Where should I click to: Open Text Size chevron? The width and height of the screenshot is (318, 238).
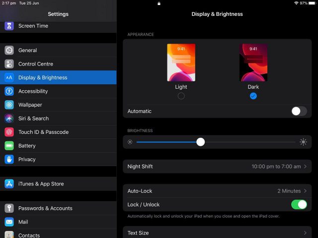click(305, 233)
